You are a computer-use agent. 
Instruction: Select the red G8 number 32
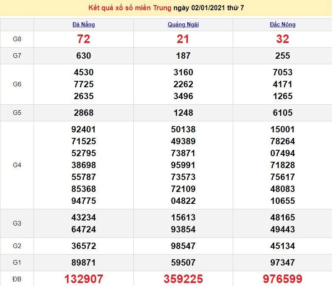click(282, 39)
